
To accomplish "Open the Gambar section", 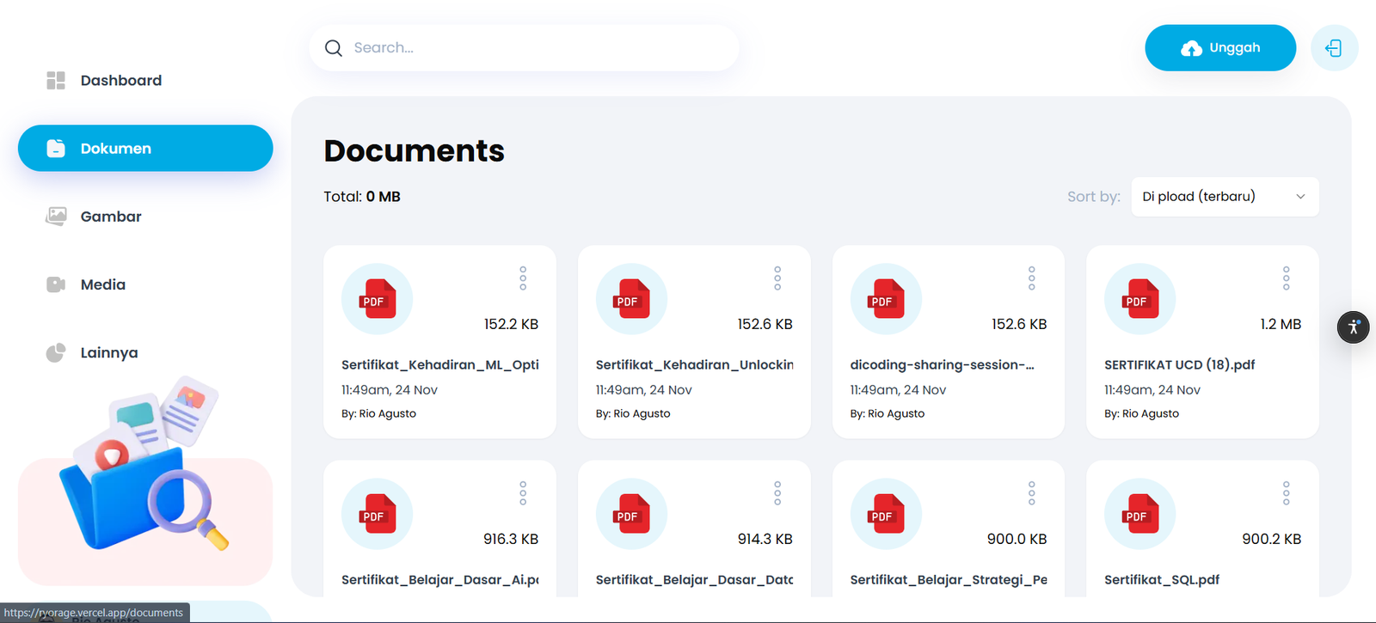I will 111,217.
